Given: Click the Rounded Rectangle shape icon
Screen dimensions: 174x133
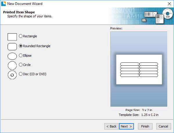Looking at the screenshot, I should (x=12, y=47).
